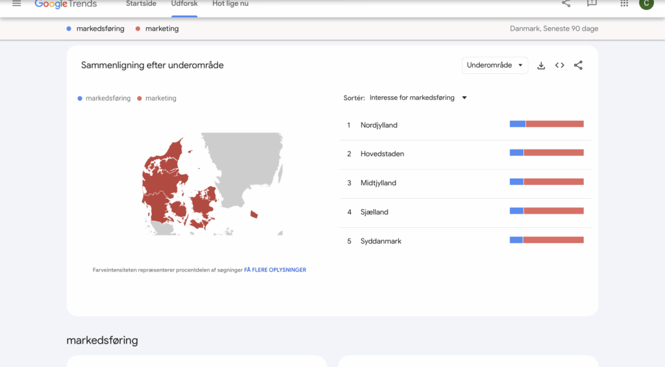Open the Google apps grid
665x367 pixels.
(x=624, y=4)
